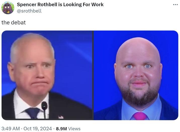This screenshot has height=132, width=180.
Task: Click the purple character profile avatar
Action: [x=8, y=8]
